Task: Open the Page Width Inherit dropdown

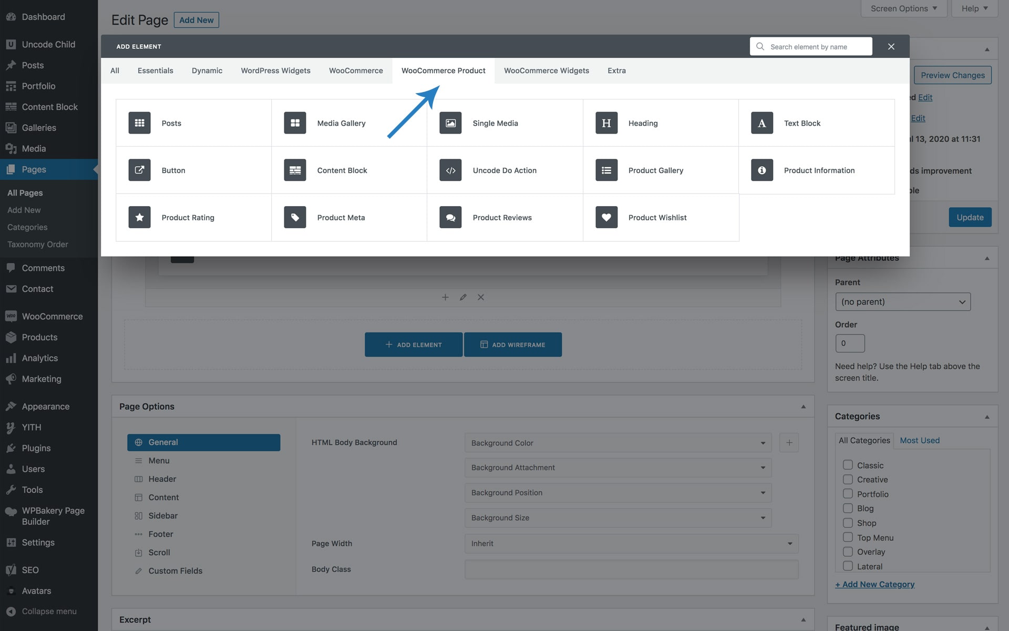Action: pos(631,543)
